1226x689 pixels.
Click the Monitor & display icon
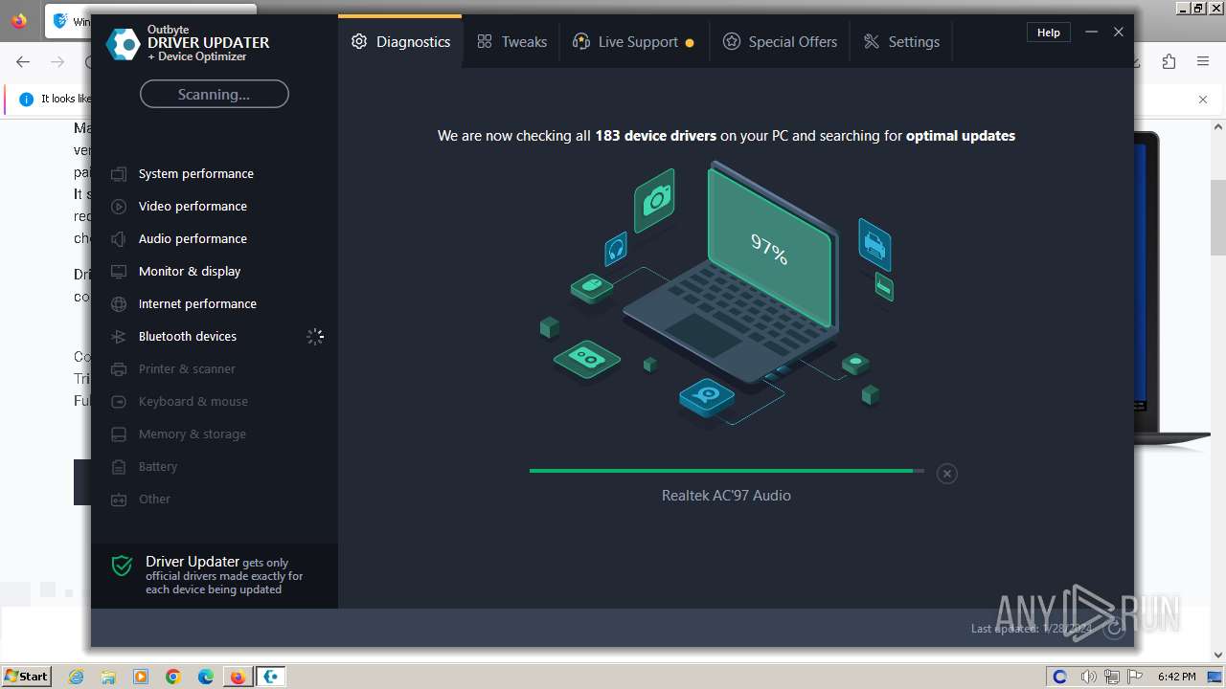(119, 272)
